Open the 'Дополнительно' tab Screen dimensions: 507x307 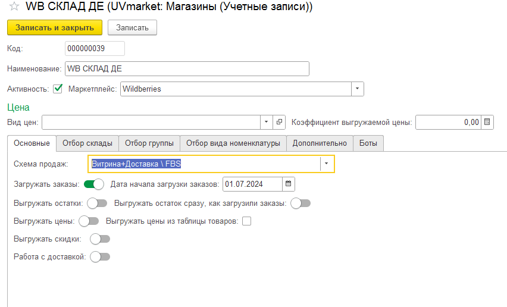point(320,143)
